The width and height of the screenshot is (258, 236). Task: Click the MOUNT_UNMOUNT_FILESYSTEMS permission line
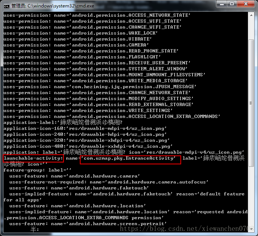coord(104,75)
